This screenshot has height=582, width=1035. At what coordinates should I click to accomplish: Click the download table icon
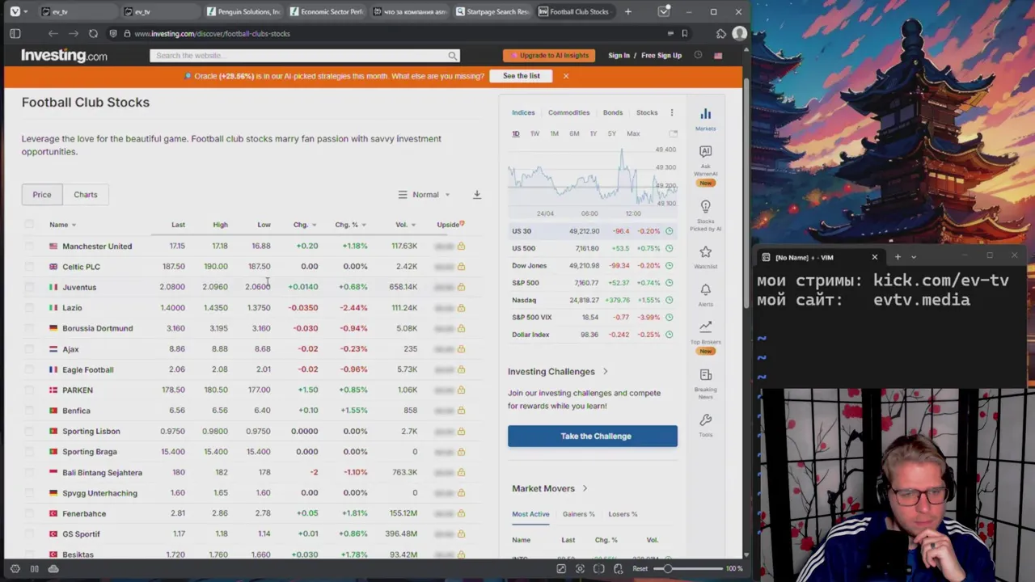pyautogui.click(x=477, y=194)
